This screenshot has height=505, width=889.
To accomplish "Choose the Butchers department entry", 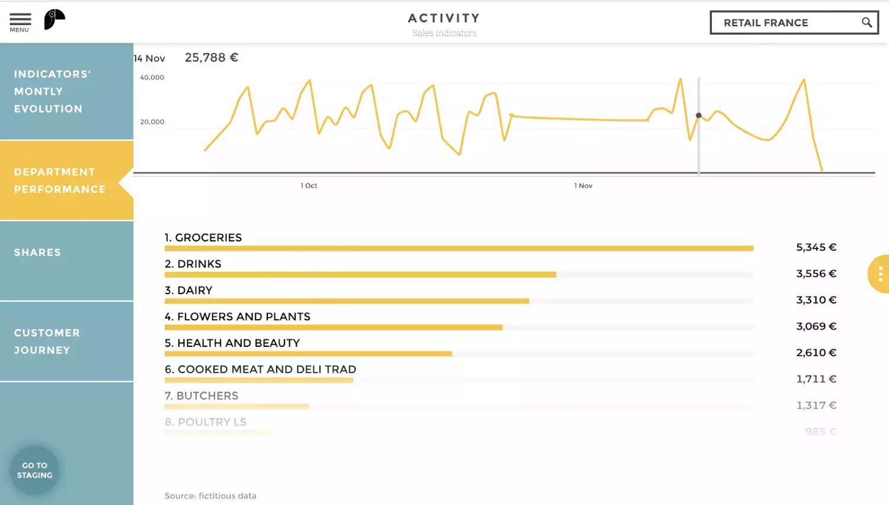I will coord(202,396).
